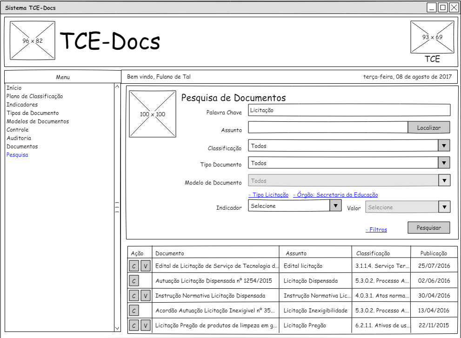Click the TCE logo image in the header

point(432,37)
